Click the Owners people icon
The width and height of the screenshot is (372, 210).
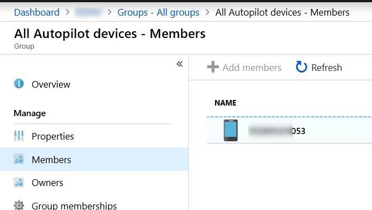click(x=18, y=182)
